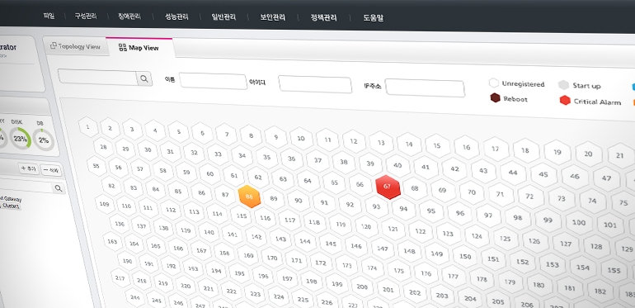Select hexagon node 163
Screen dimensions: 635x308
(112, 242)
